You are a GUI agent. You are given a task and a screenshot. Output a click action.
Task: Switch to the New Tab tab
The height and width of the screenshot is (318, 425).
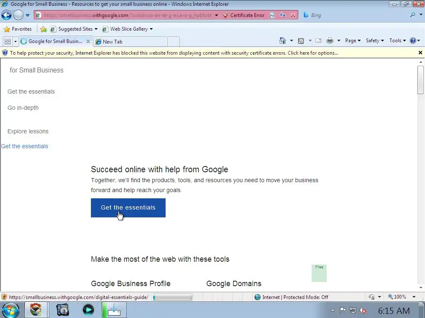tap(130, 42)
